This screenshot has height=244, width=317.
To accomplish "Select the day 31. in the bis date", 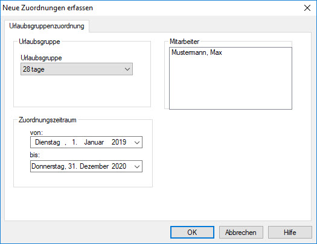I will pos(72,166).
